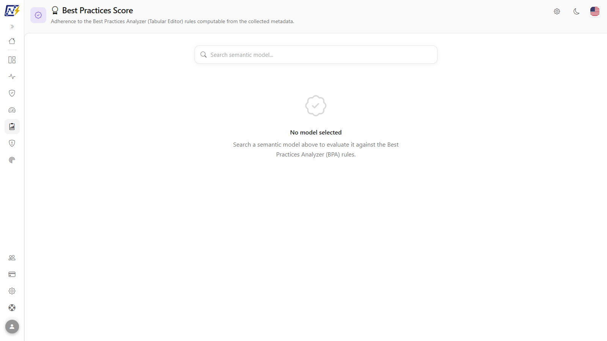Focus the Search semantic model field
The width and height of the screenshot is (607, 341).
click(x=316, y=55)
